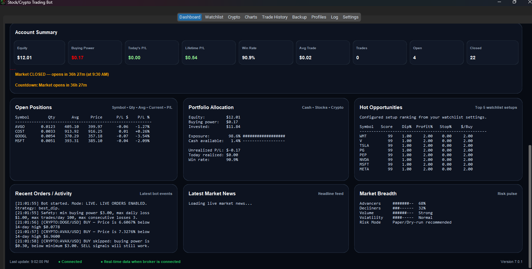The image size is (532, 269).
Task: Minimize the Trading Bot window
Action: pos(499,2)
